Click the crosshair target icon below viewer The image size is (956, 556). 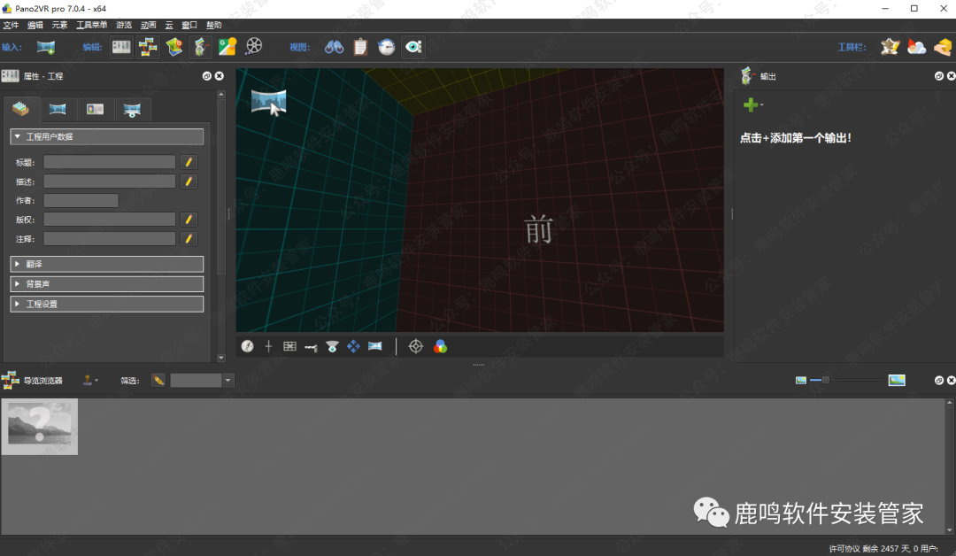(415, 346)
